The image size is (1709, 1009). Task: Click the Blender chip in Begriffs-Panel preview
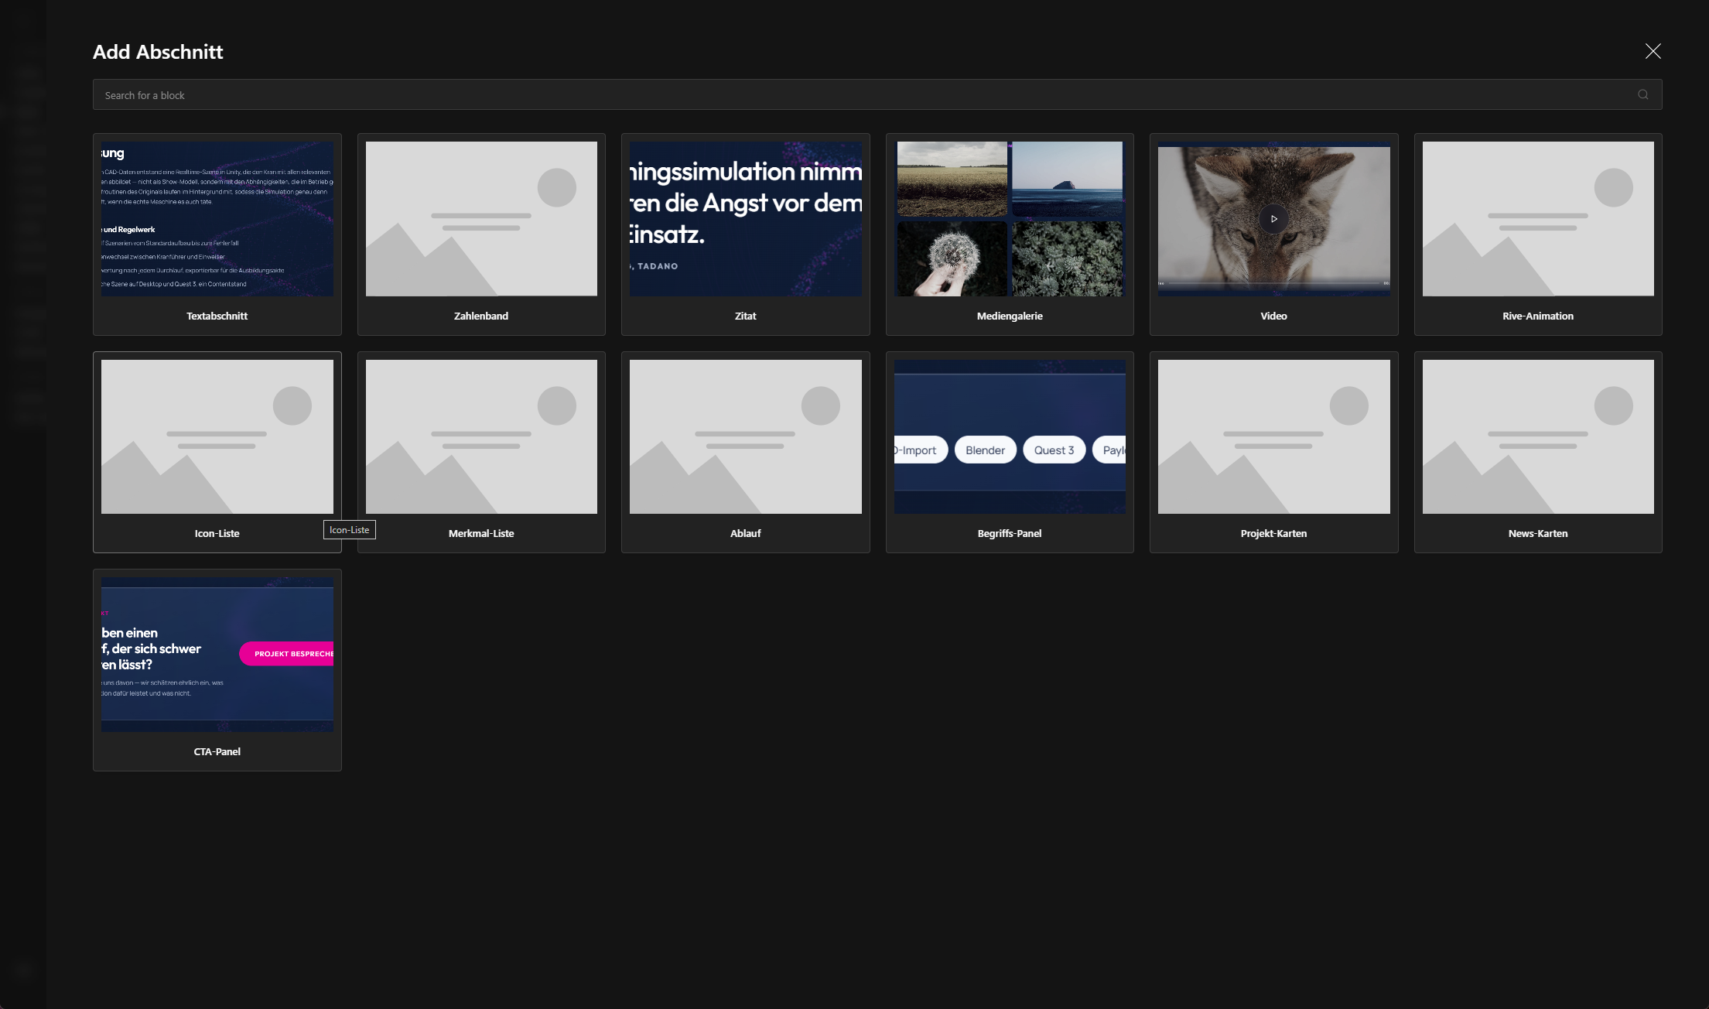985,450
